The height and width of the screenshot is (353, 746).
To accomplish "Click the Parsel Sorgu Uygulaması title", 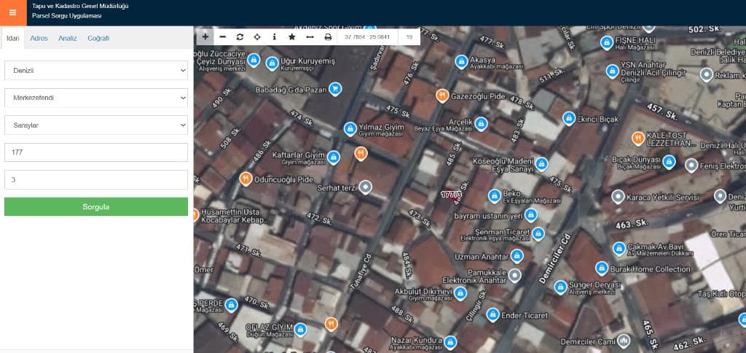I will 66,16.
